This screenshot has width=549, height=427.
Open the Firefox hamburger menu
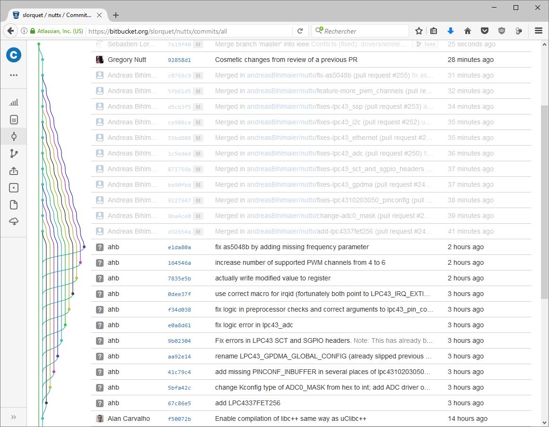[538, 31]
